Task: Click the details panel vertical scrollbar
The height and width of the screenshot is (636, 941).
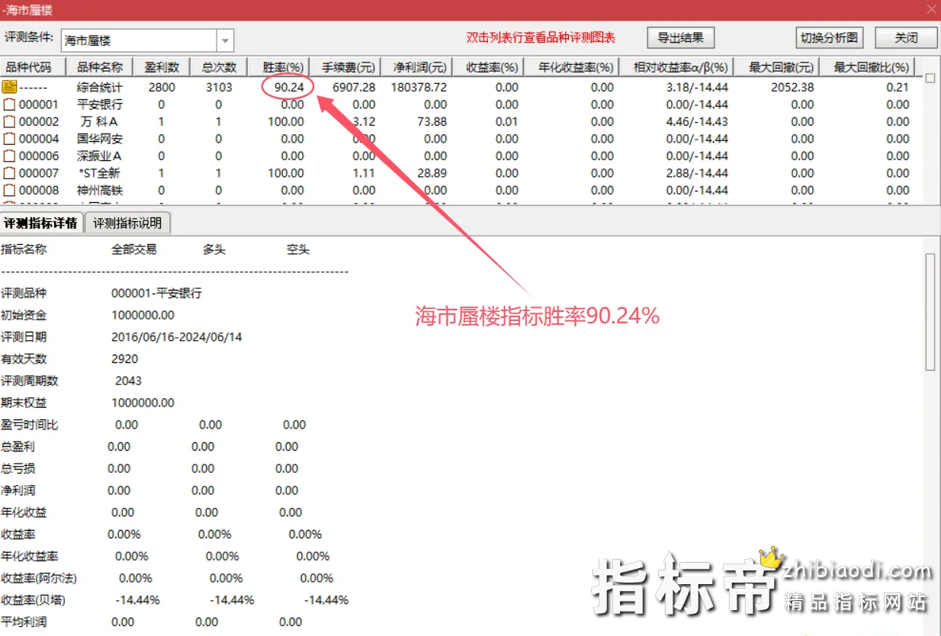Action: click(930, 312)
